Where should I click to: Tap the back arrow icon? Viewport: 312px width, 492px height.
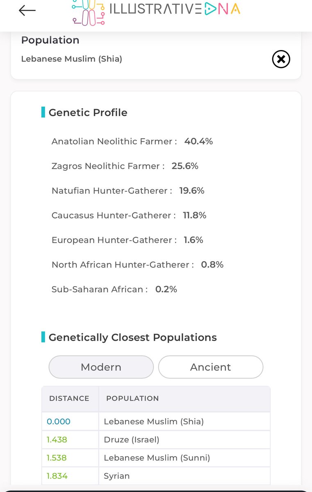(x=27, y=11)
